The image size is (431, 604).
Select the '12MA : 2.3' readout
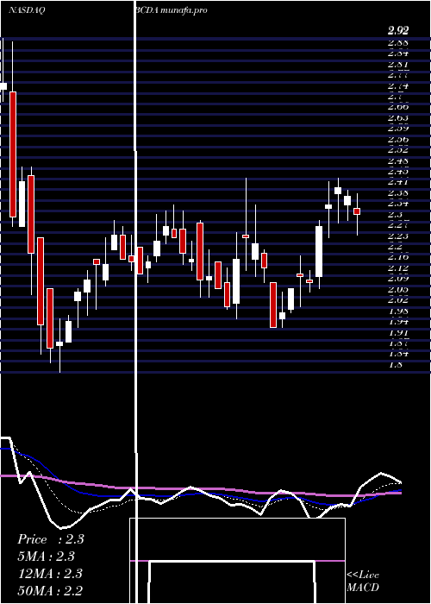(50, 574)
